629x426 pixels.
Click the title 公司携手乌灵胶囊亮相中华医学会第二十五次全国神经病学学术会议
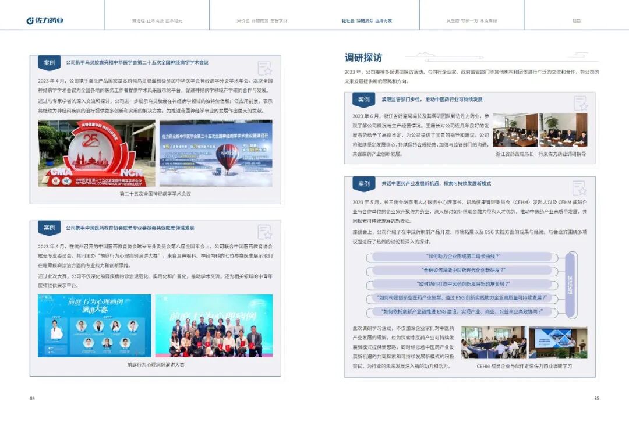pos(137,62)
